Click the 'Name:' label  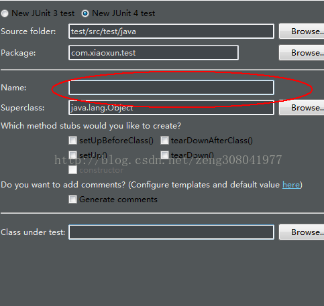[13, 88]
